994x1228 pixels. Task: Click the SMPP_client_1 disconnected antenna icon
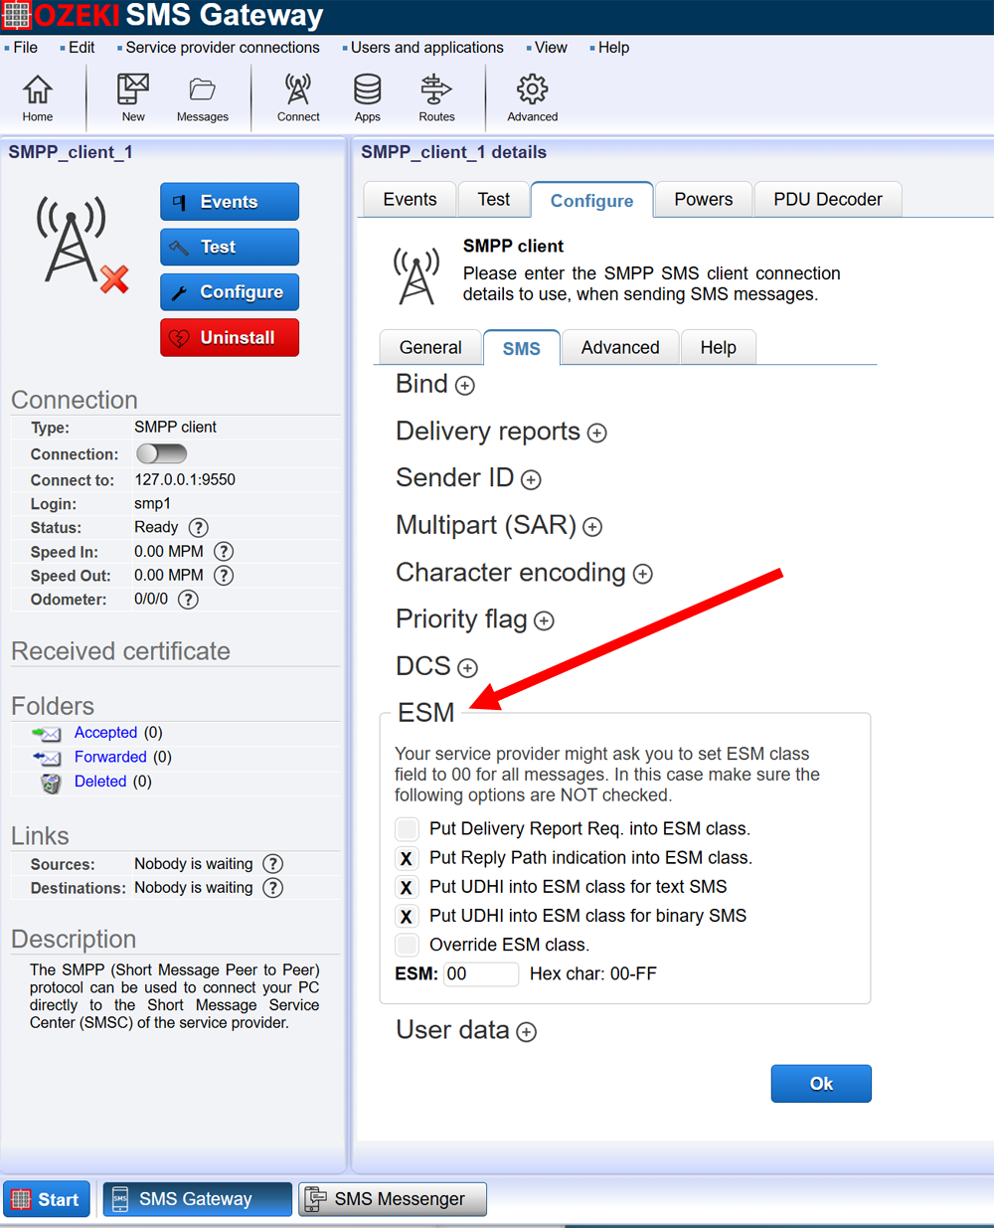pos(83,245)
